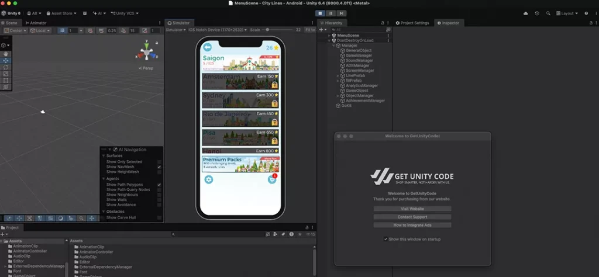Open shop cart icon in simulator

click(x=272, y=179)
